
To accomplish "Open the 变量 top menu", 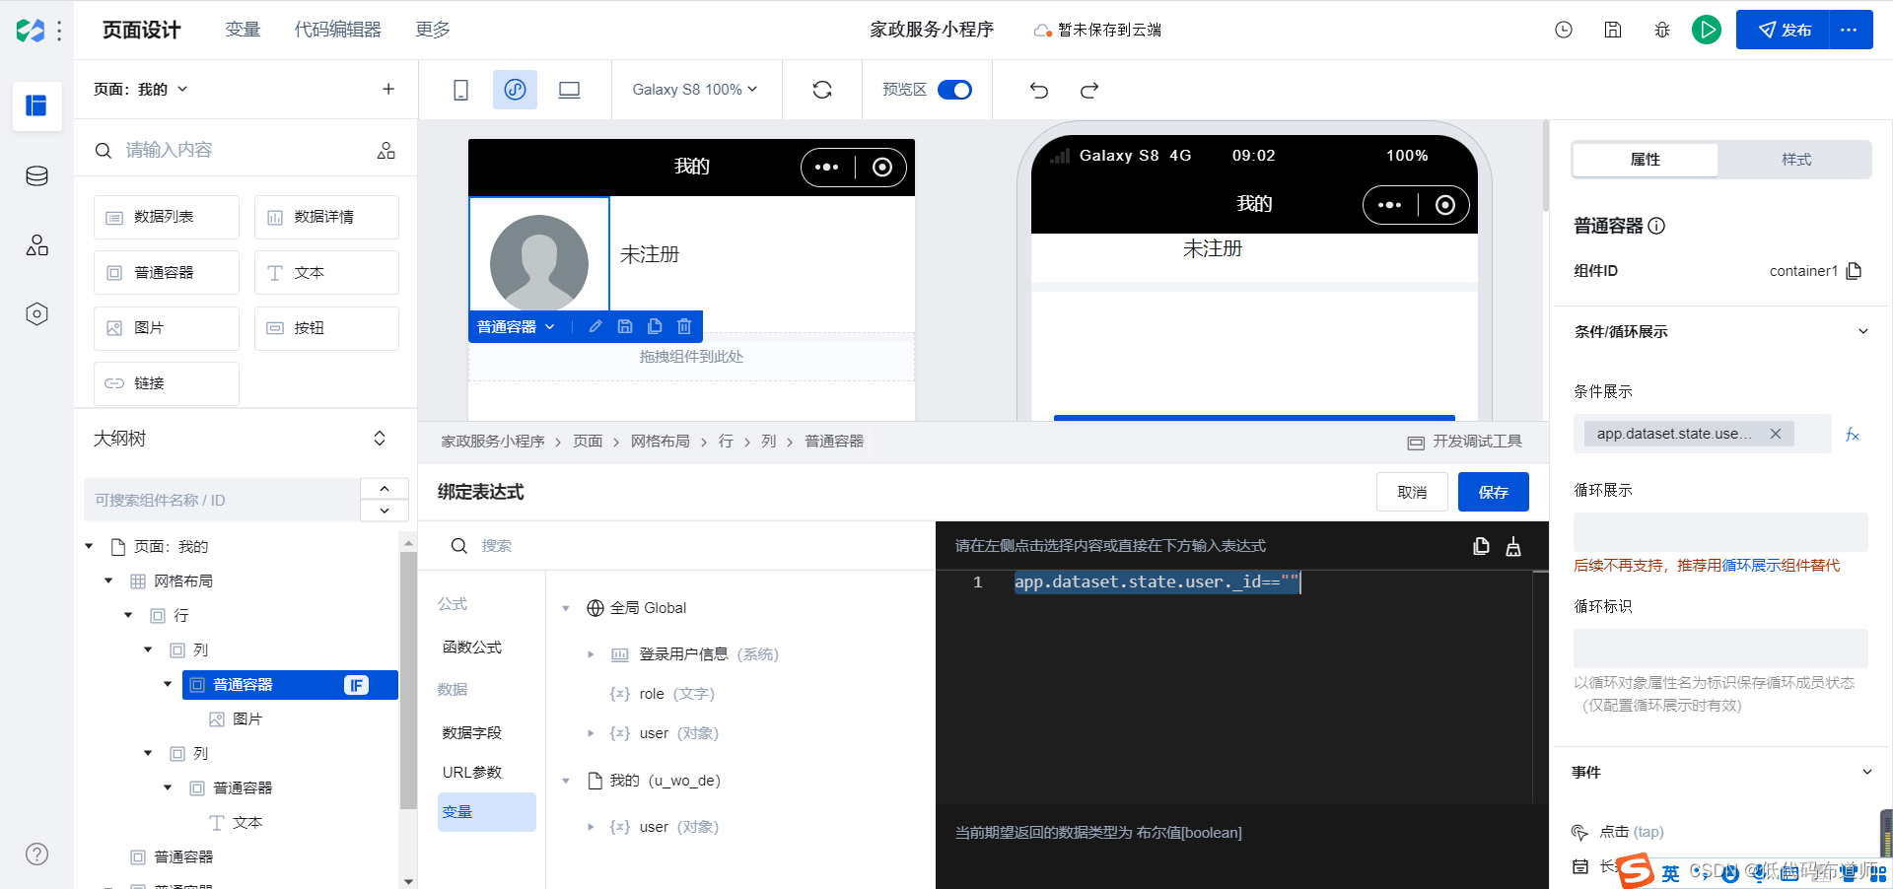I will pyautogui.click(x=243, y=30).
